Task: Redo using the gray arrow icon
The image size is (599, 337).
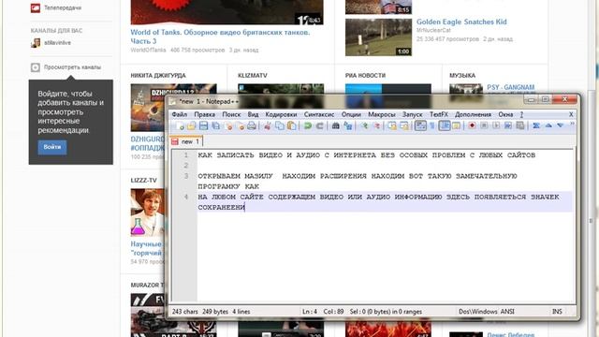Action: pos(319,125)
